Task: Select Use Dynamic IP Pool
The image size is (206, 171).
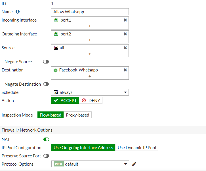Action: pos(137,147)
